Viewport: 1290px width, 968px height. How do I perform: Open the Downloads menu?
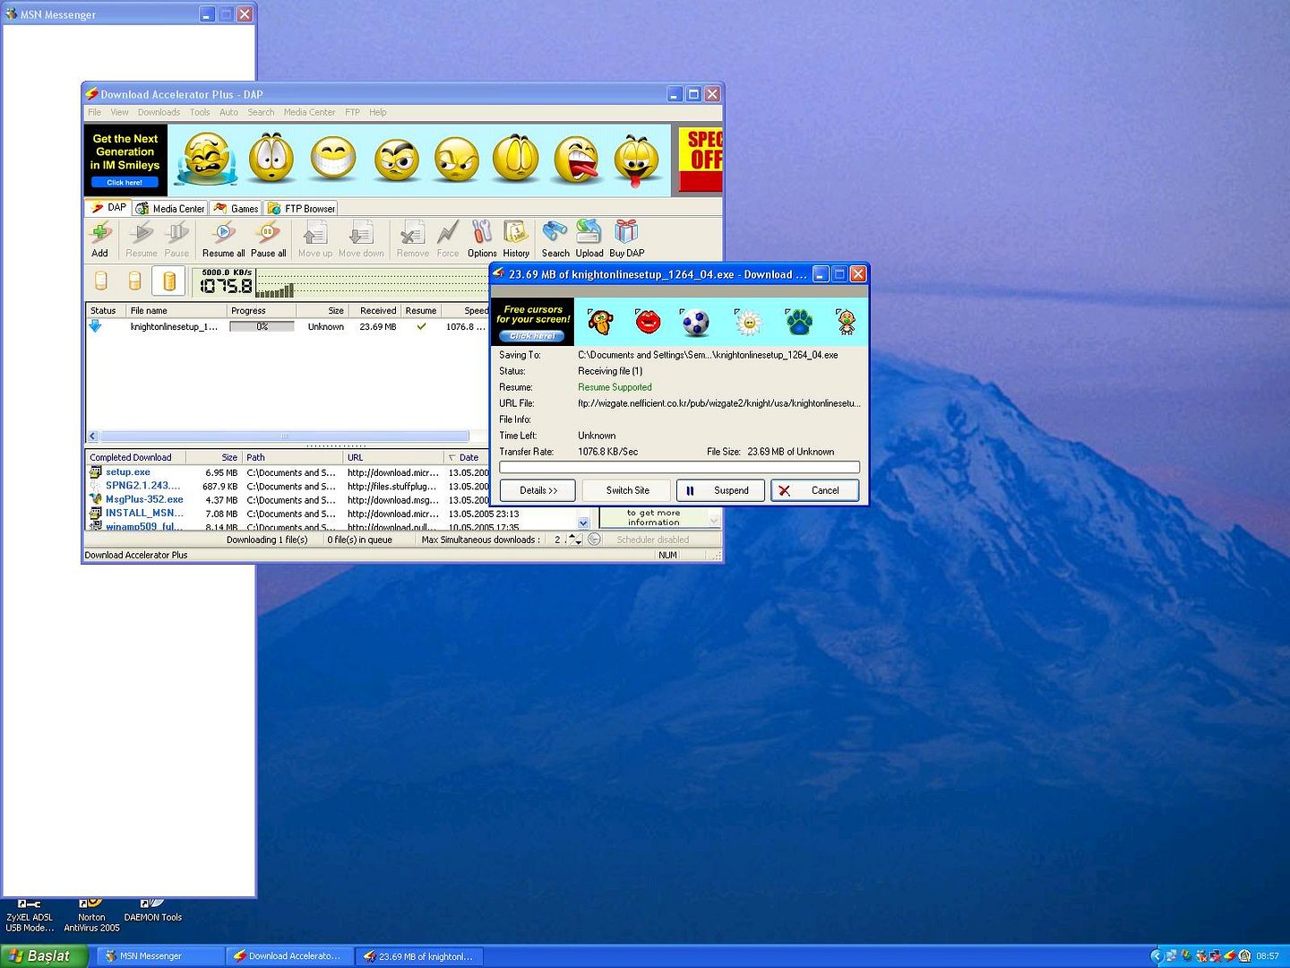pyautogui.click(x=159, y=112)
